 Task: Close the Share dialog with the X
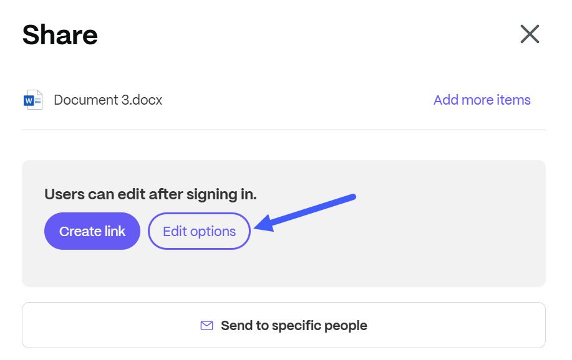(x=530, y=34)
